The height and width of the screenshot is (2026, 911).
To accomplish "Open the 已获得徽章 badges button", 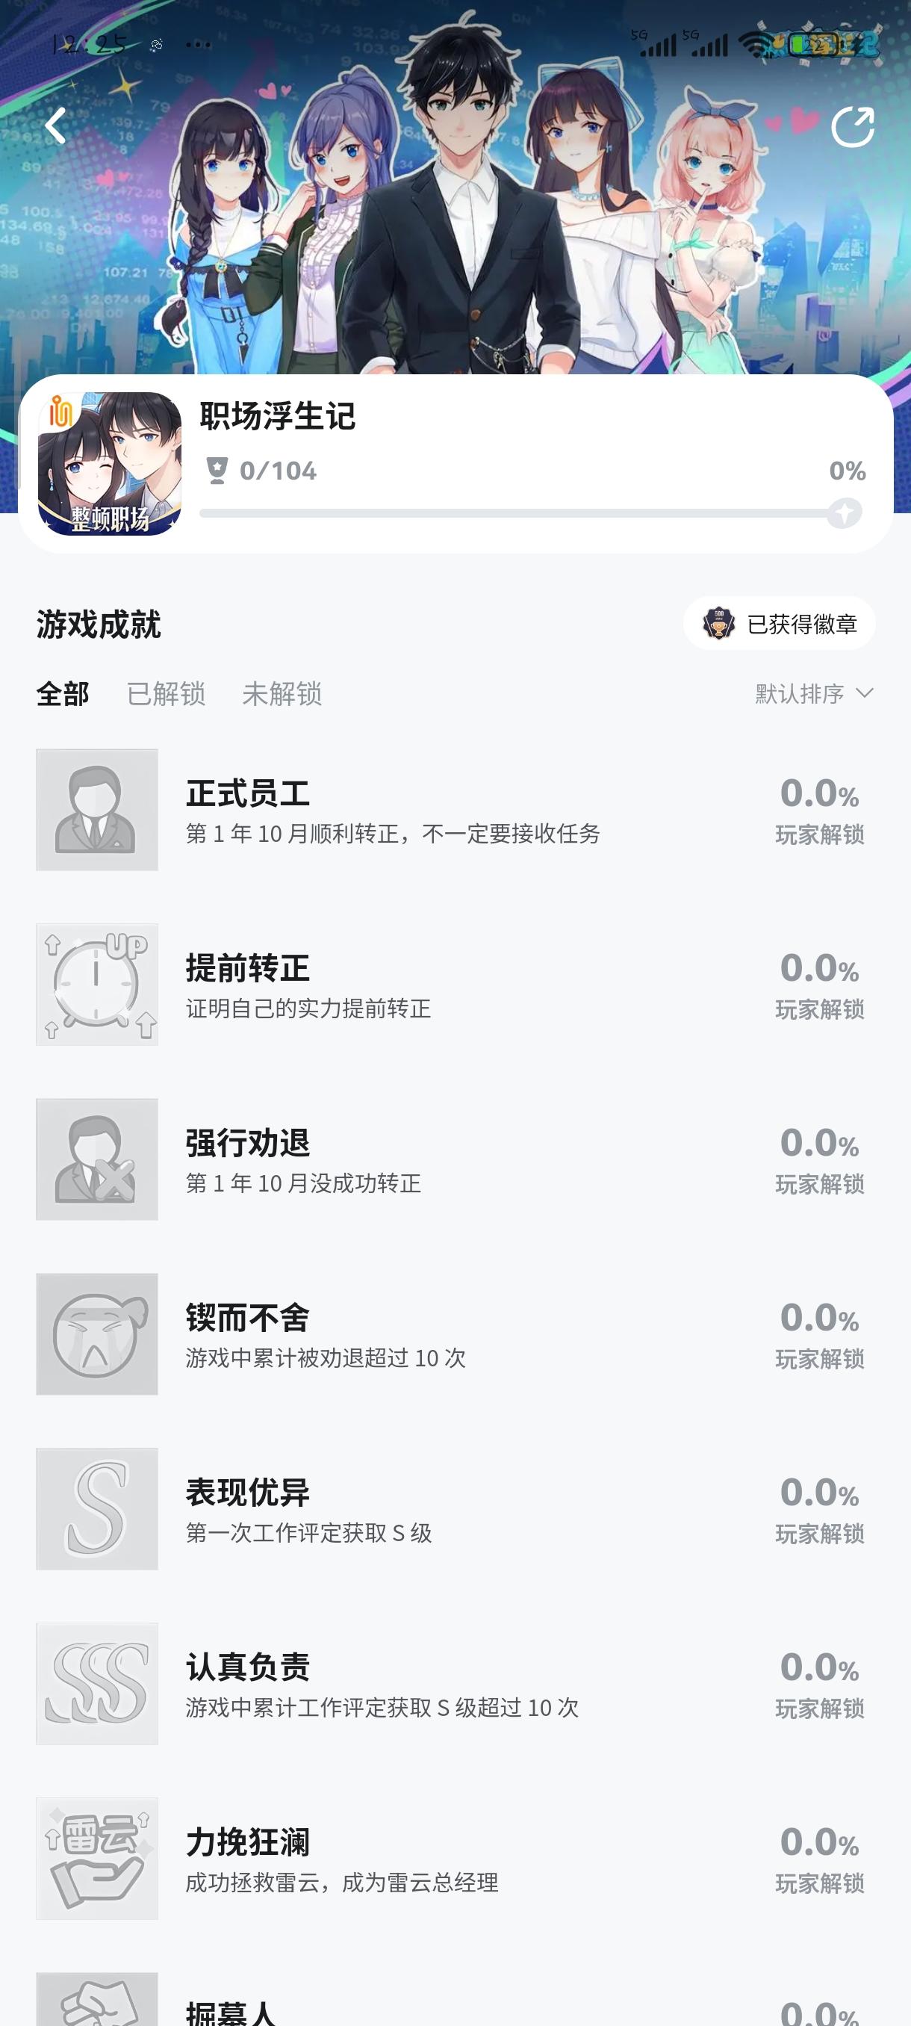I will coord(778,624).
